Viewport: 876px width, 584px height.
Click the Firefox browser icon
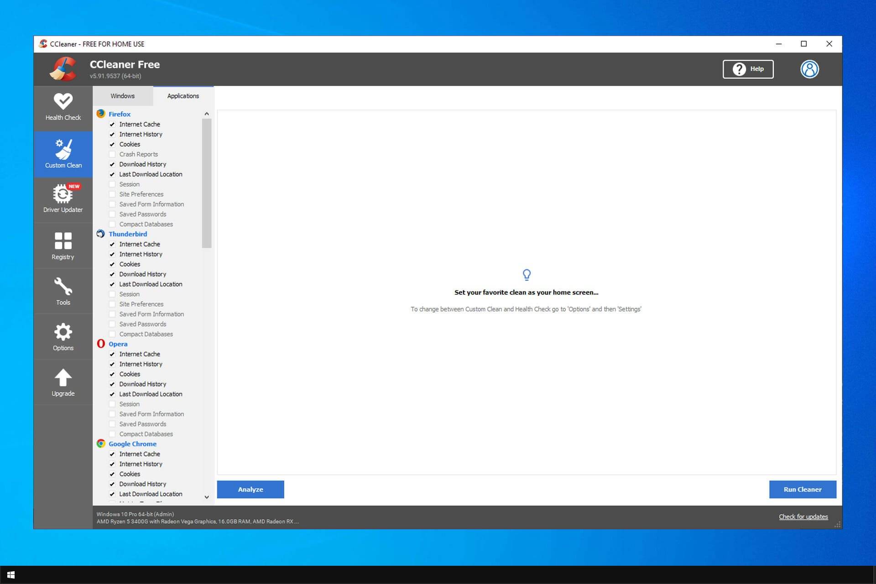coord(101,114)
